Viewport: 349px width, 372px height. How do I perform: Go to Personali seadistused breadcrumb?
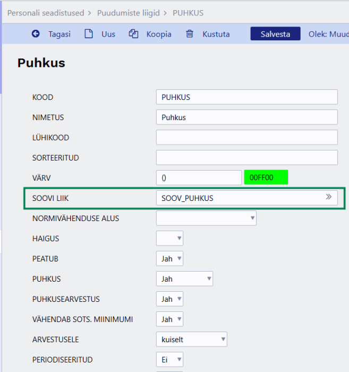click(45, 13)
